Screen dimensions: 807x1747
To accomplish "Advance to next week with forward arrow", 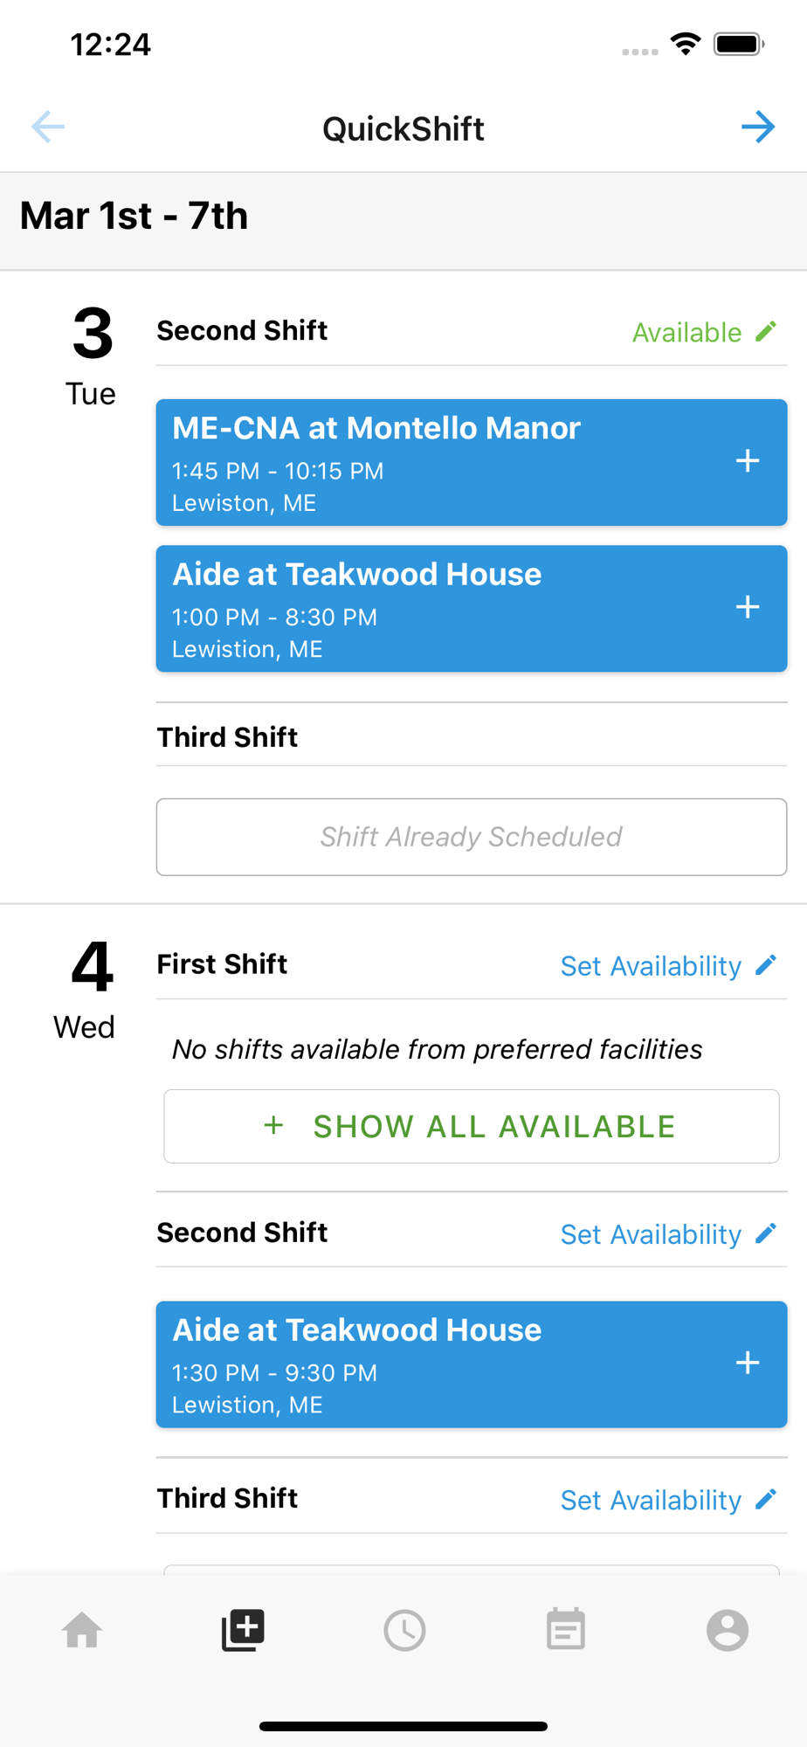I will [x=758, y=127].
